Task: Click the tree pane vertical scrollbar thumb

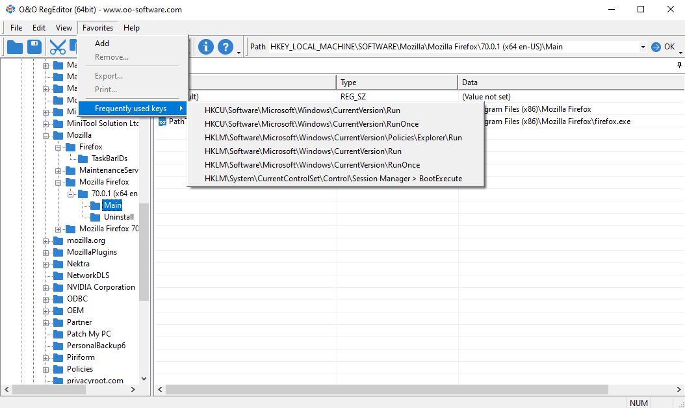Action: pos(144,252)
